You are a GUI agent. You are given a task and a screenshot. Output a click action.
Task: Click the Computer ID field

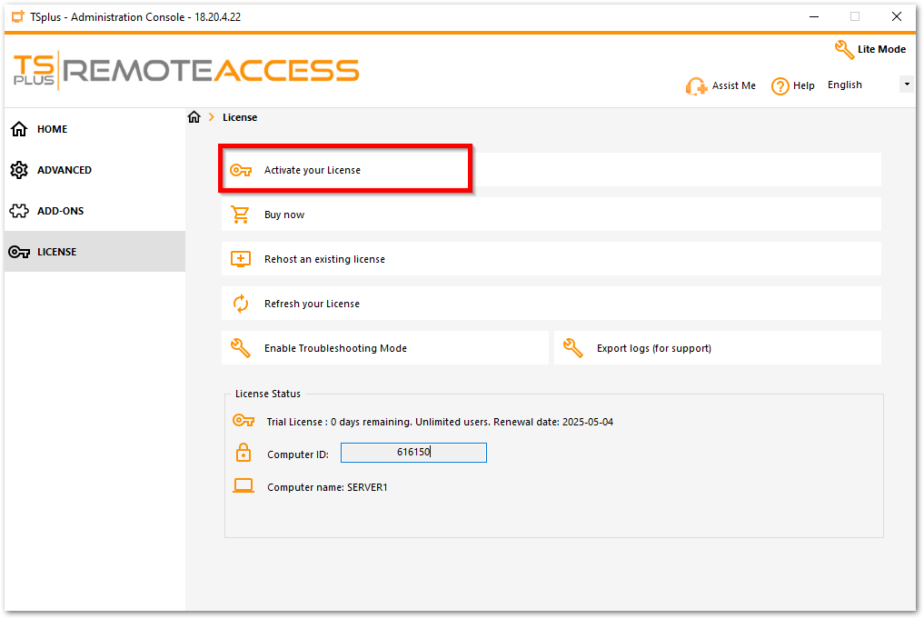tap(413, 453)
